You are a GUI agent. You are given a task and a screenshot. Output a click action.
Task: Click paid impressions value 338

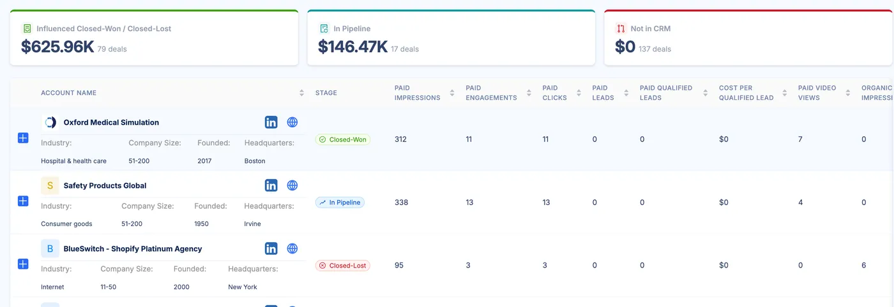tap(401, 203)
